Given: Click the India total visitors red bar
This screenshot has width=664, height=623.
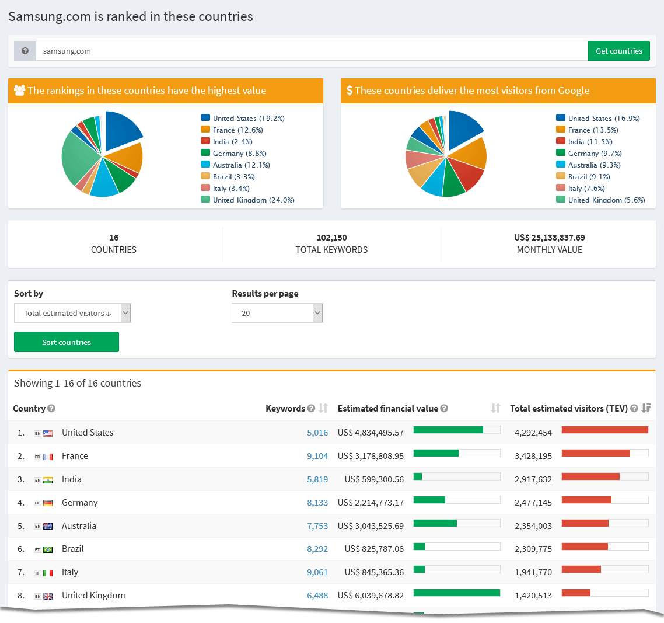Looking at the screenshot, I should (590, 476).
